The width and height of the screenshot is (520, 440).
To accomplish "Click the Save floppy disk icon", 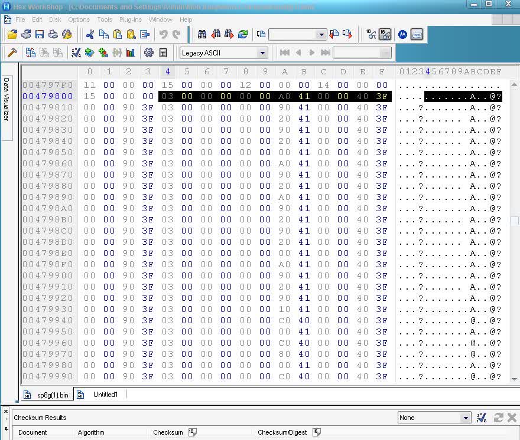I will [x=40, y=35].
